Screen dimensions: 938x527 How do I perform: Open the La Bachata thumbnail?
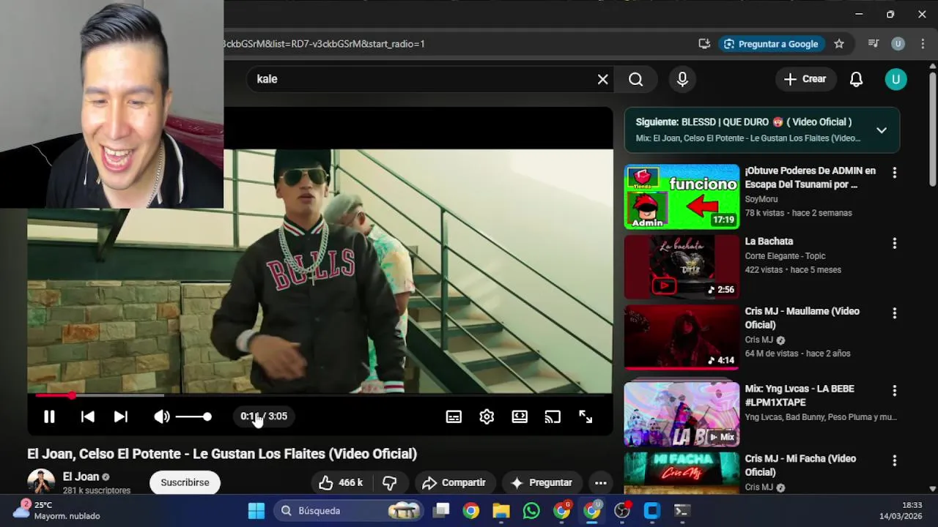point(682,266)
